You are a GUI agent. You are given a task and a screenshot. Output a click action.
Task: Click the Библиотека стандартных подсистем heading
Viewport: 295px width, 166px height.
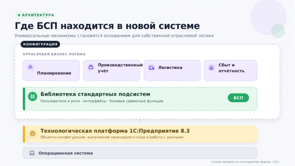(95, 94)
